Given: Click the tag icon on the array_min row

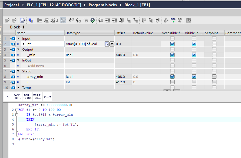Looking at the screenshot, I should point(13,77).
